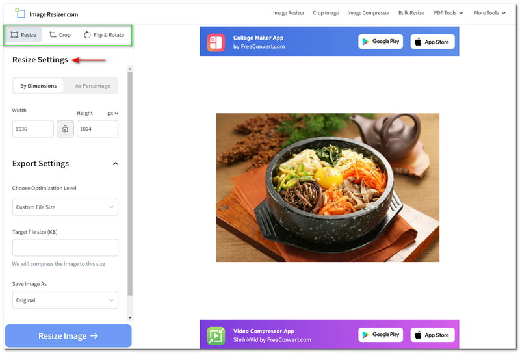The height and width of the screenshot is (353, 520).
Task: Click the Image Resizer.com logo icon
Action: [x=20, y=13]
